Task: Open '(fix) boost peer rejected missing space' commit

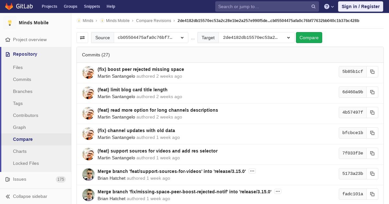Action: [141, 69]
